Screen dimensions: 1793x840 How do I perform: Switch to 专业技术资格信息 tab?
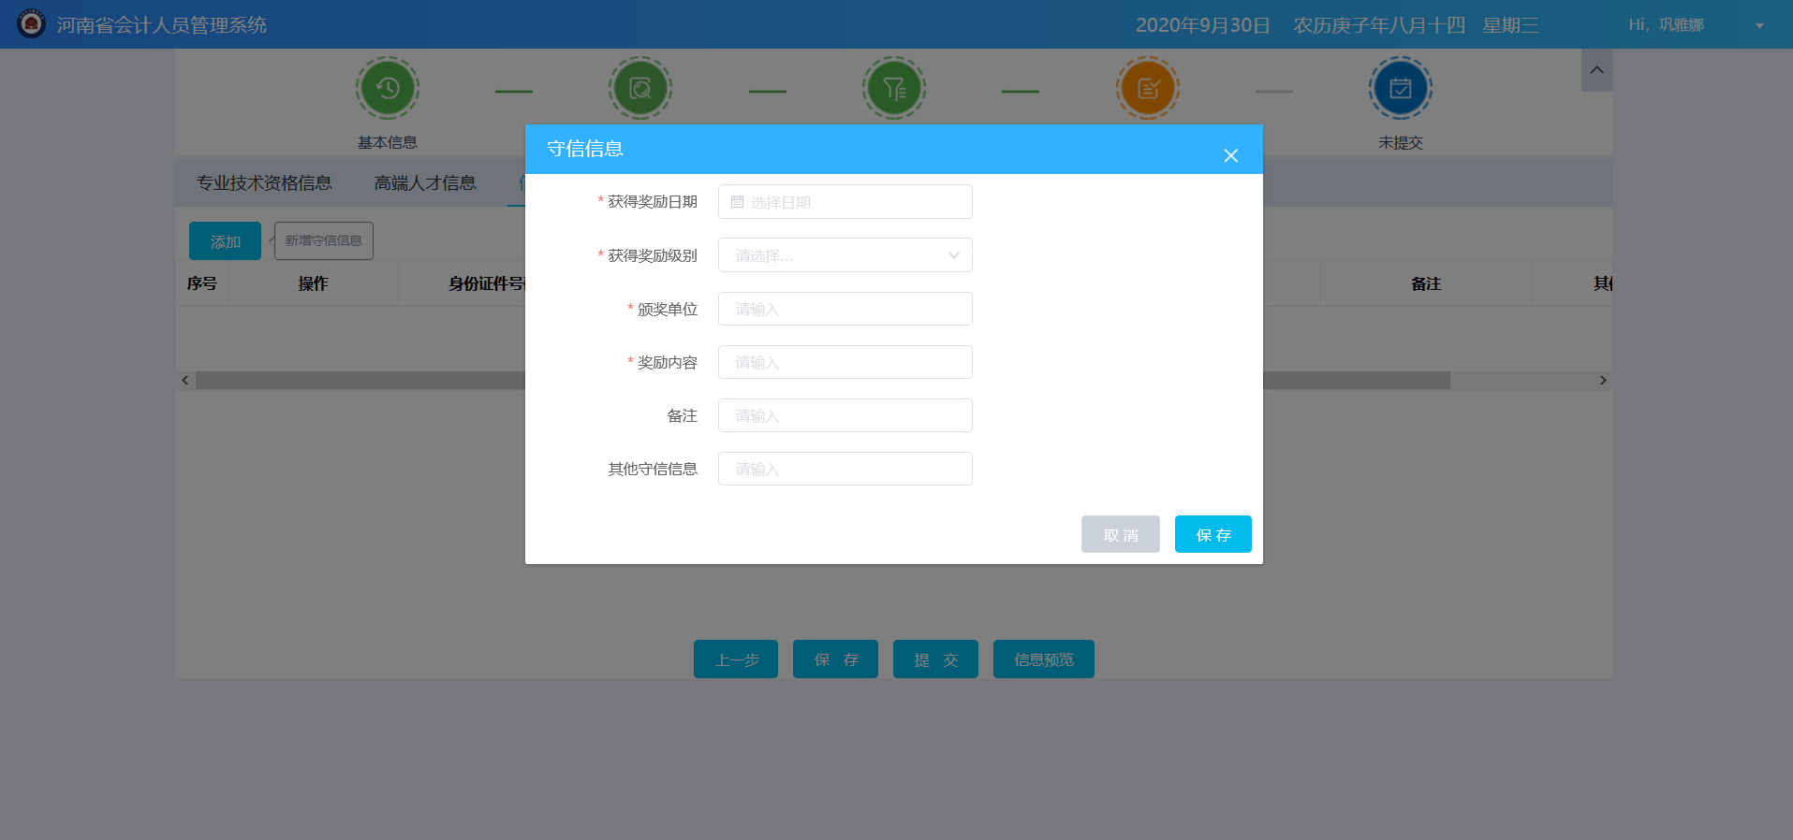[264, 183]
